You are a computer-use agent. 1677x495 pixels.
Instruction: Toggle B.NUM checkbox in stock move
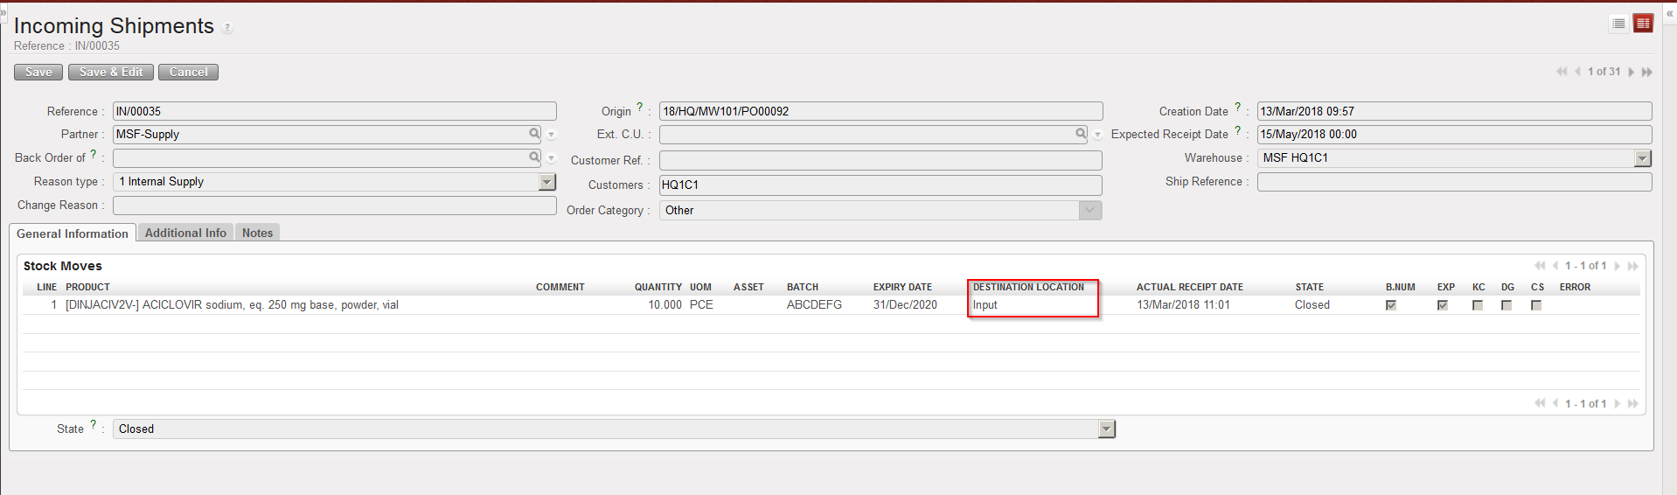pyautogui.click(x=1390, y=305)
